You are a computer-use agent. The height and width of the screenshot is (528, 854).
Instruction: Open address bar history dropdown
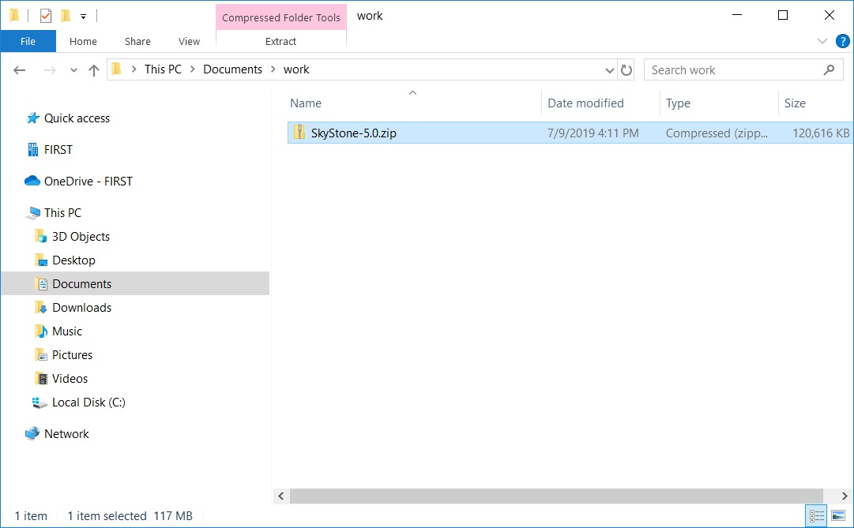609,70
